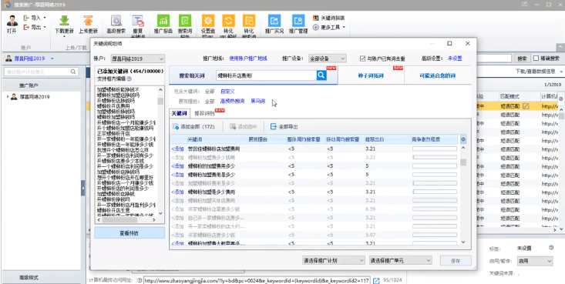This screenshot has height=284, width=565.
Task: Click the keyword table vertical scrollbar thumb
Action: pos(463,162)
